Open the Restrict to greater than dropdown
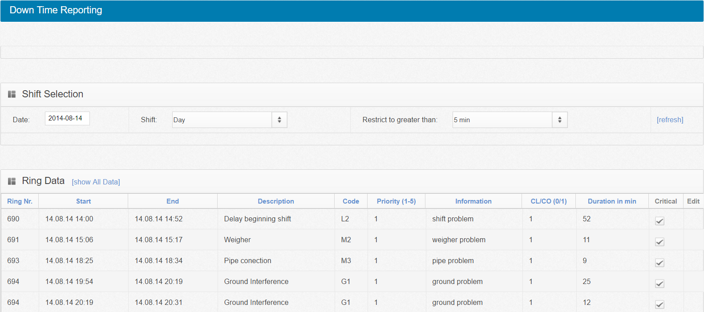This screenshot has height=312, width=704. (510, 120)
